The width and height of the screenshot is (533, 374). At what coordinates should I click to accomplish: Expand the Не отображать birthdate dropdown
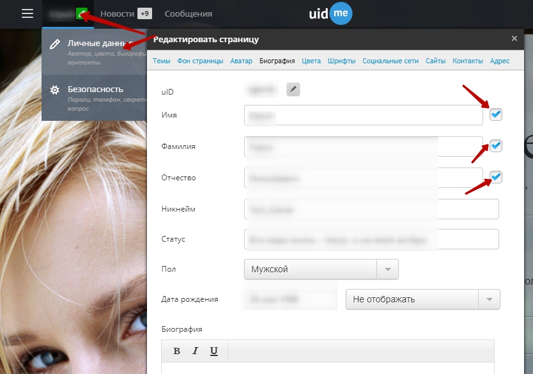tap(422, 299)
